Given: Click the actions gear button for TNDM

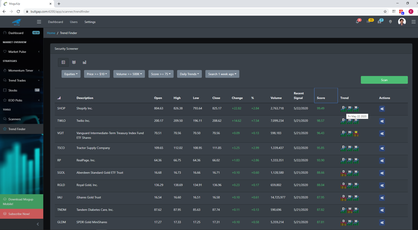Looking at the screenshot, I should (x=382, y=210).
